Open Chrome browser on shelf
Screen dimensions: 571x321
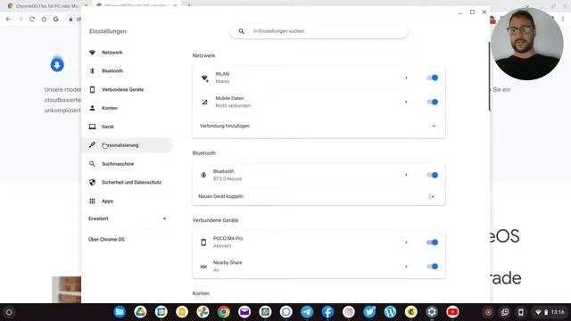(x=224, y=312)
